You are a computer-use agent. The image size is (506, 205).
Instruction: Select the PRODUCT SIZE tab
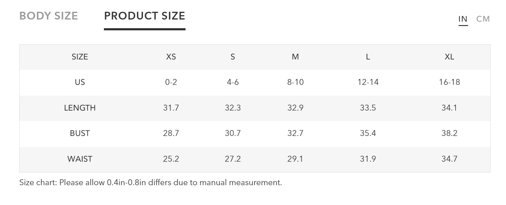pos(145,16)
